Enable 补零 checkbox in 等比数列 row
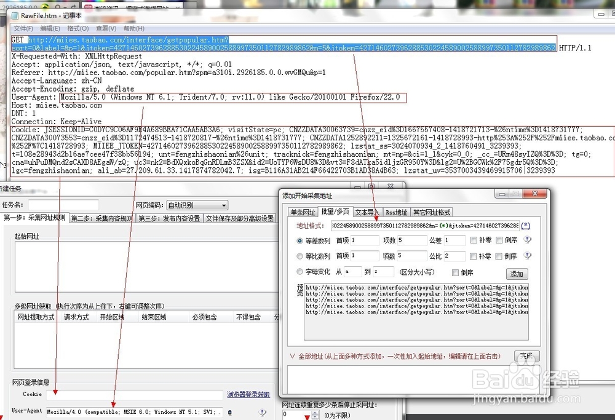 coord(474,256)
